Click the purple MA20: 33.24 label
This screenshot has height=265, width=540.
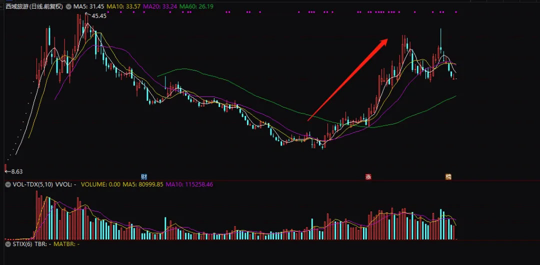pos(160,6)
